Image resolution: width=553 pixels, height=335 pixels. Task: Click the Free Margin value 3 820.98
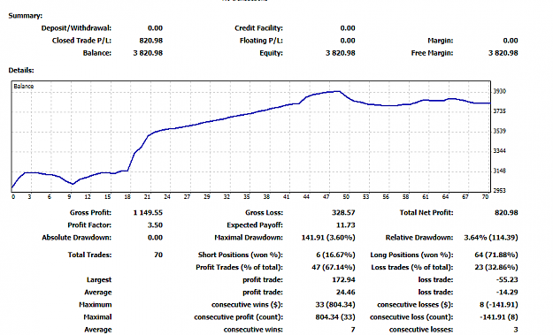503,53
